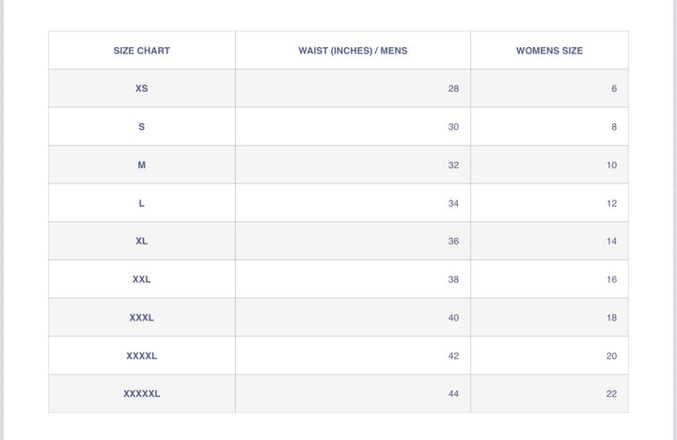Select the XL size cell

[141, 241]
